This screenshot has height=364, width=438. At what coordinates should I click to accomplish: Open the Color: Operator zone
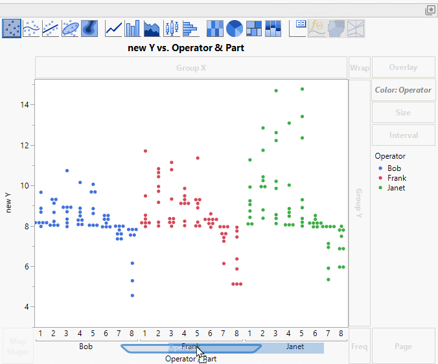403,90
